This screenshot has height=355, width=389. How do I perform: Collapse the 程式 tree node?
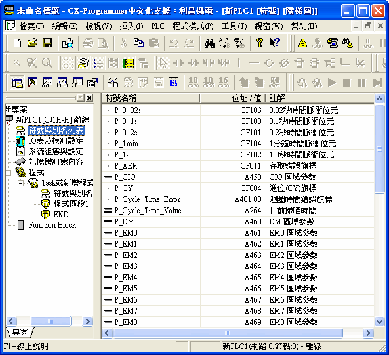(x=8, y=173)
